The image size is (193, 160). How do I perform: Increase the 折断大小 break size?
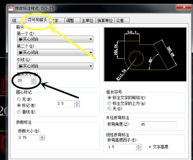(x=42, y=137)
